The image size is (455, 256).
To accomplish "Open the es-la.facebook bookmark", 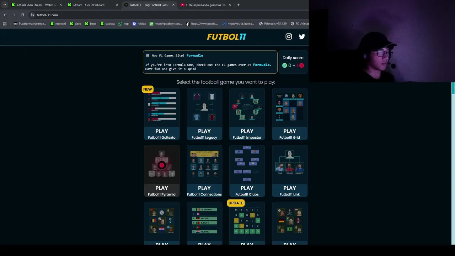I will [x=238, y=23].
